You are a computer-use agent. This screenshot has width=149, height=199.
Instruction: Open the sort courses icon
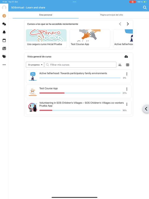point(120,65)
